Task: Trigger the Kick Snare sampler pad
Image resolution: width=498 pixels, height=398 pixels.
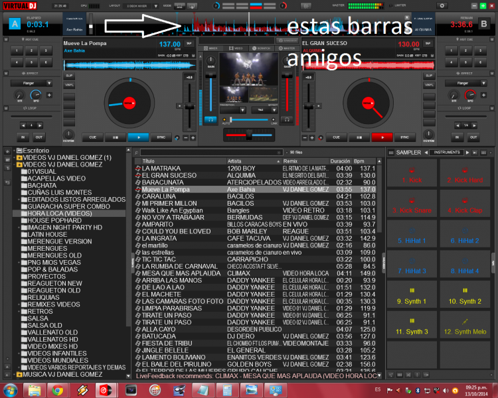Action: tap(412, 204)
